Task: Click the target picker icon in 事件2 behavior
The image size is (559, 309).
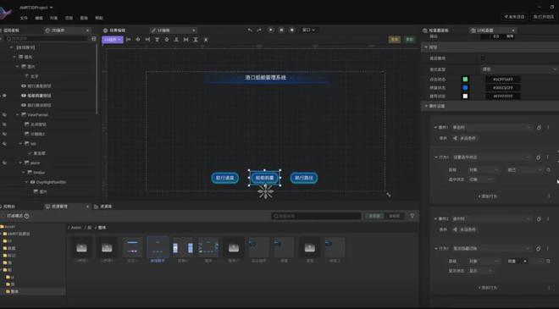Action: point(549,262)
